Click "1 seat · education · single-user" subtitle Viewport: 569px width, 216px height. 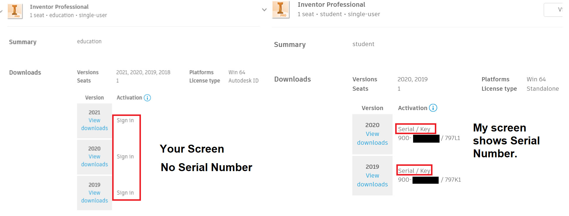point(68,15)
